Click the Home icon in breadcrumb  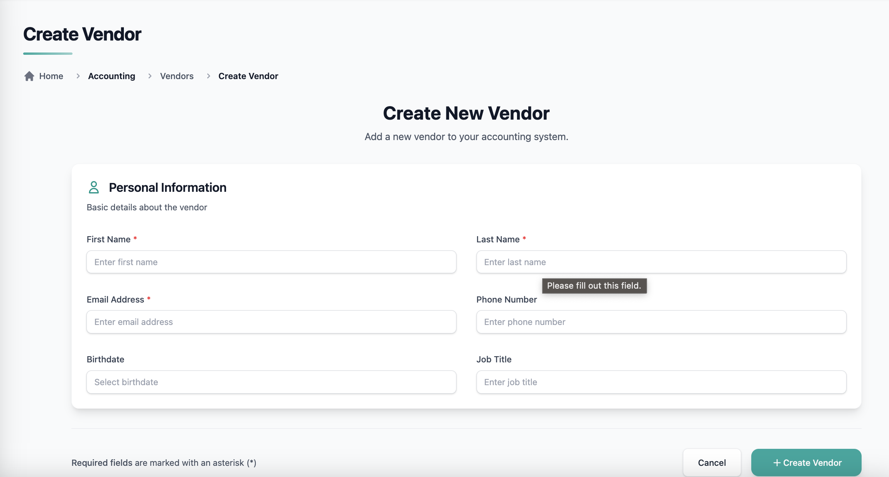coord(29,76)
